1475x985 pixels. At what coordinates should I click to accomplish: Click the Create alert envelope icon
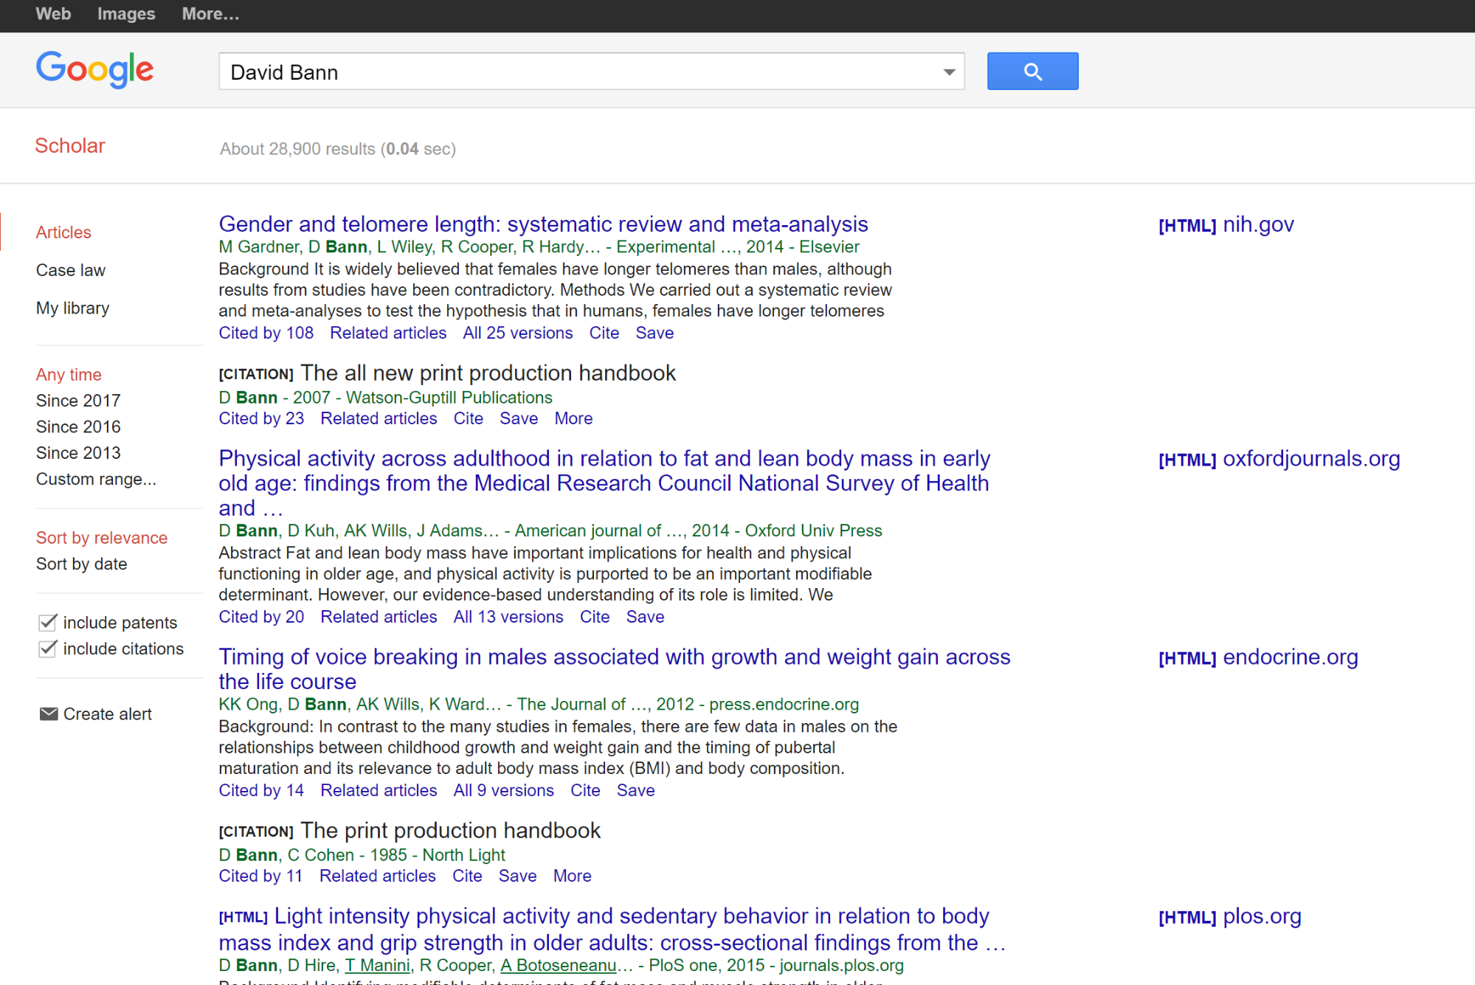(47, 713)
